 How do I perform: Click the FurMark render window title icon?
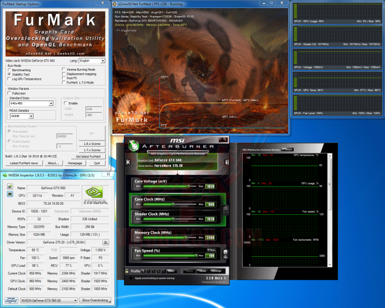114,4
